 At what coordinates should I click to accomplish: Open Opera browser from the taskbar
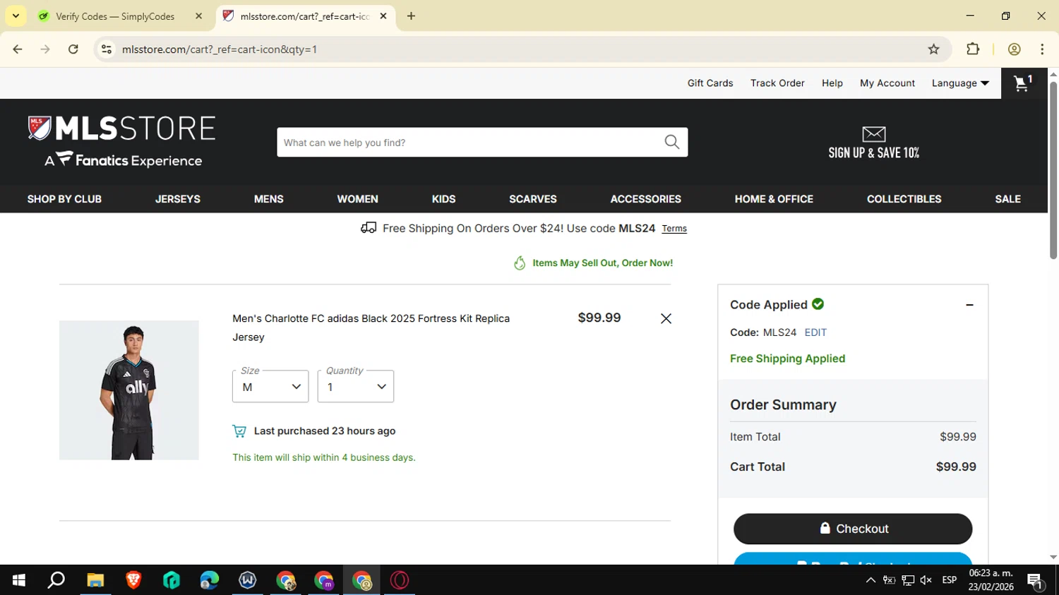400,580
